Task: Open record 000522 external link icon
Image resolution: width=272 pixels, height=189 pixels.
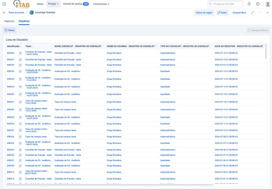Action: tap(20, 155)
